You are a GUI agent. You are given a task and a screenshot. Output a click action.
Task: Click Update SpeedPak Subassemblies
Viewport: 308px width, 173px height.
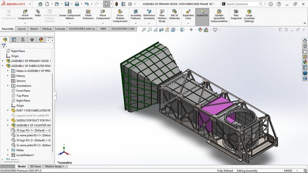(x=219, y=16)
